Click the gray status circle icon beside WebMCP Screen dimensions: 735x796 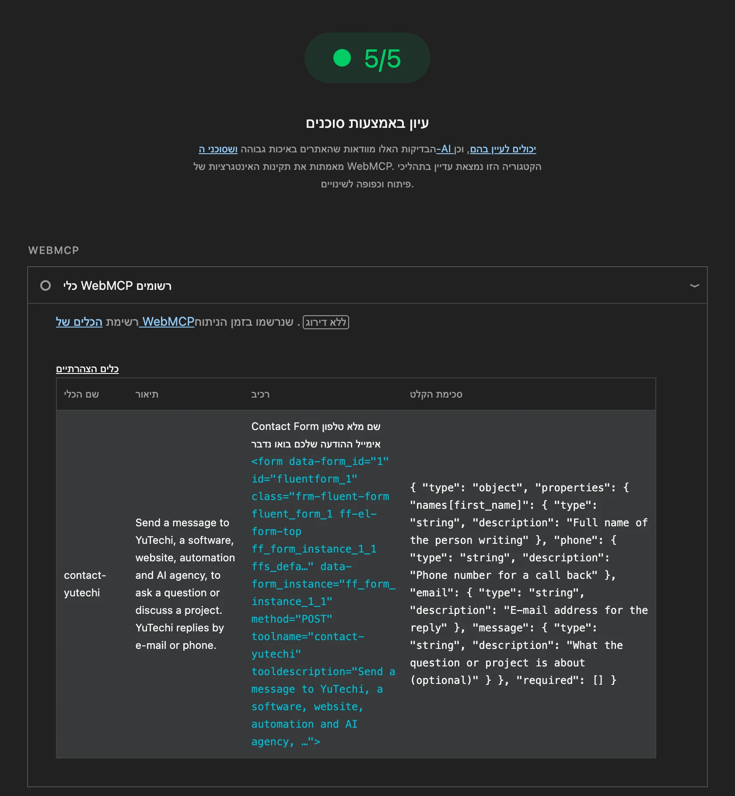tap(45, 285)
